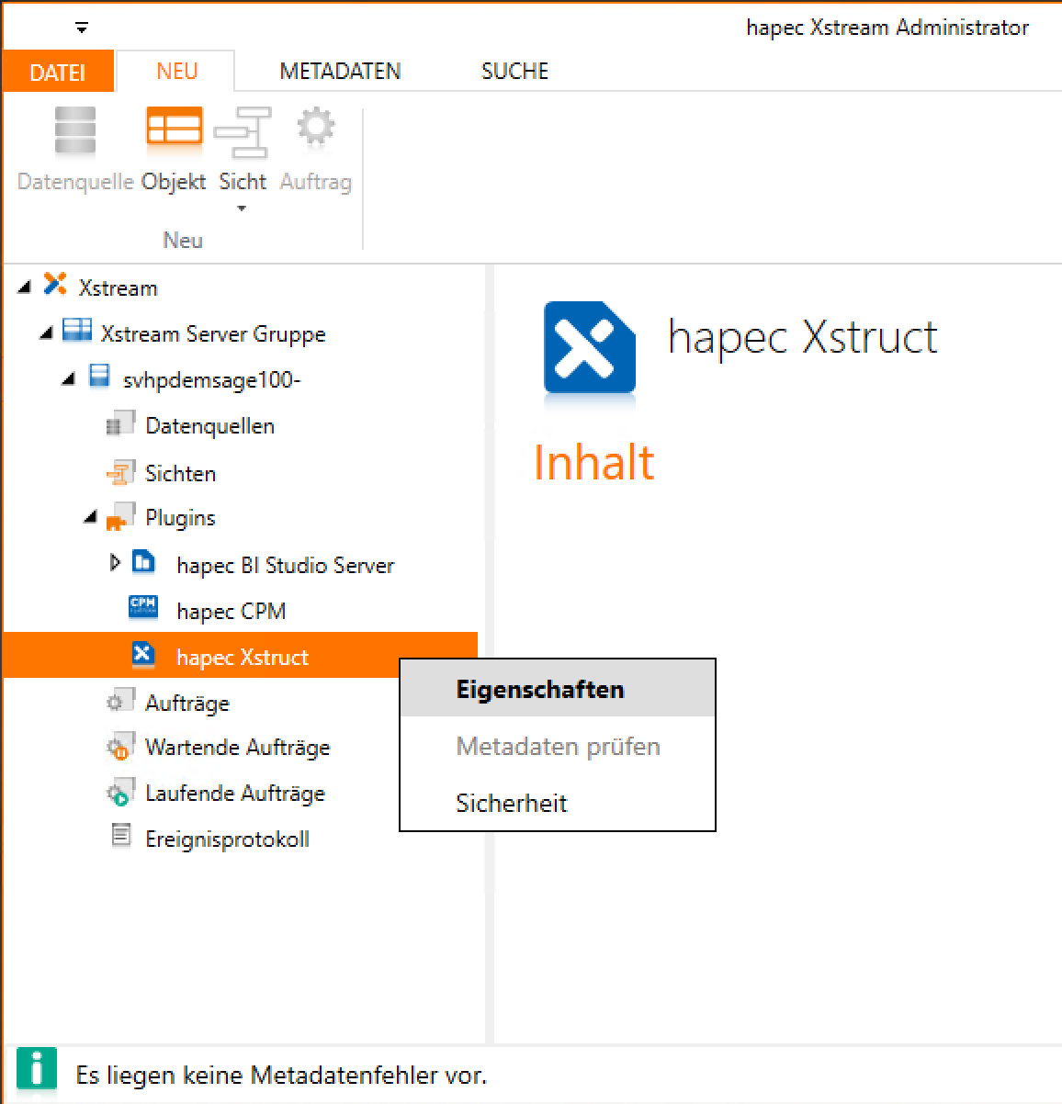Click the hapec BI Studio Server icon
Image resolution: width=1062 pixels, height=1104 pixels.
[144, 561]
